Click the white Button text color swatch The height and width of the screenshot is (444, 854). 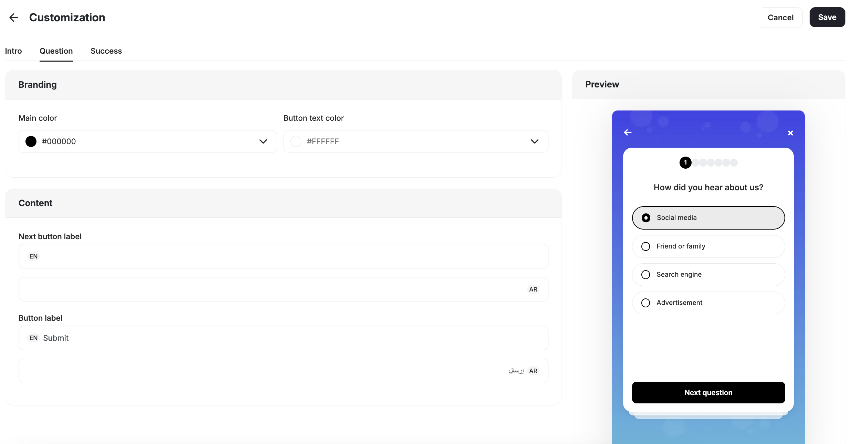coord(296,141)
